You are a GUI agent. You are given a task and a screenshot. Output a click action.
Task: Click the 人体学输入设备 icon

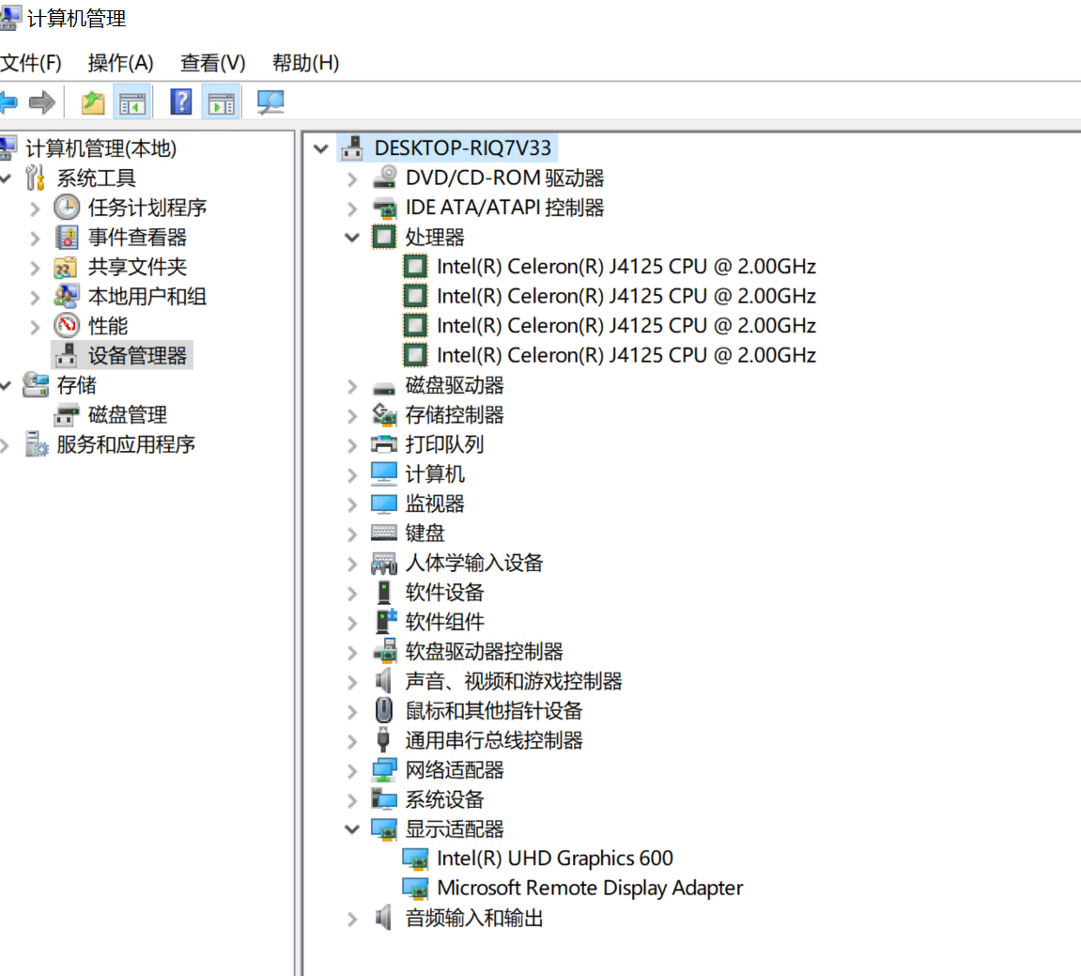[384, 563]
